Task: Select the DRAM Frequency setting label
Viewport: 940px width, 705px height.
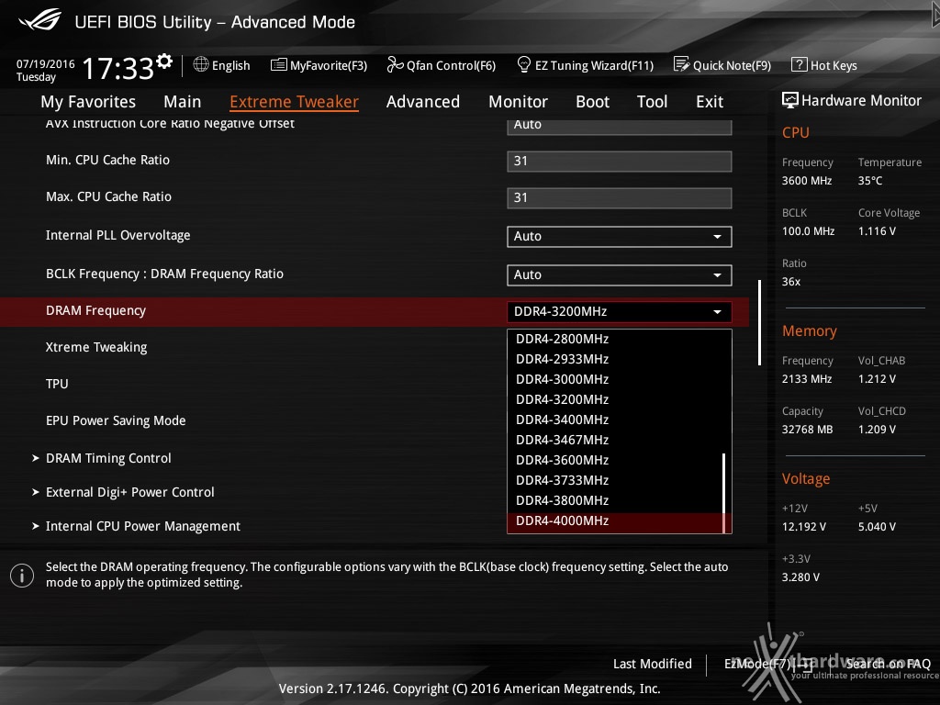Action: tap(95, 310)
